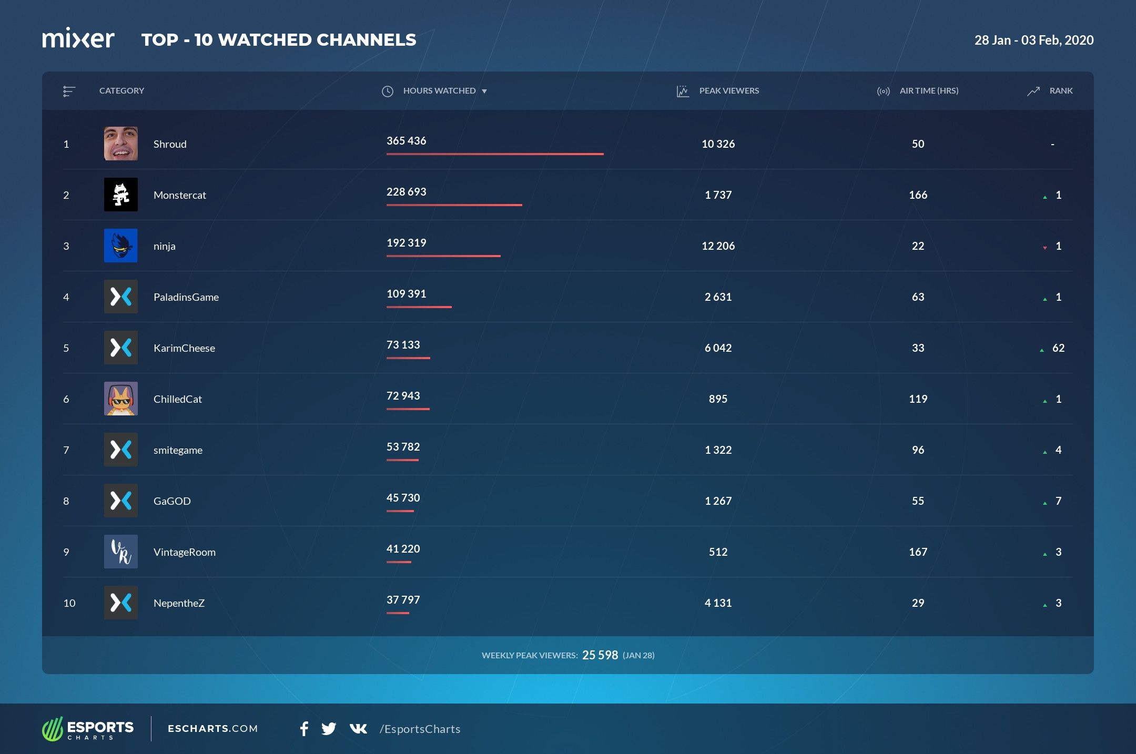Click the VK icon in the footer

coord(358,729)
